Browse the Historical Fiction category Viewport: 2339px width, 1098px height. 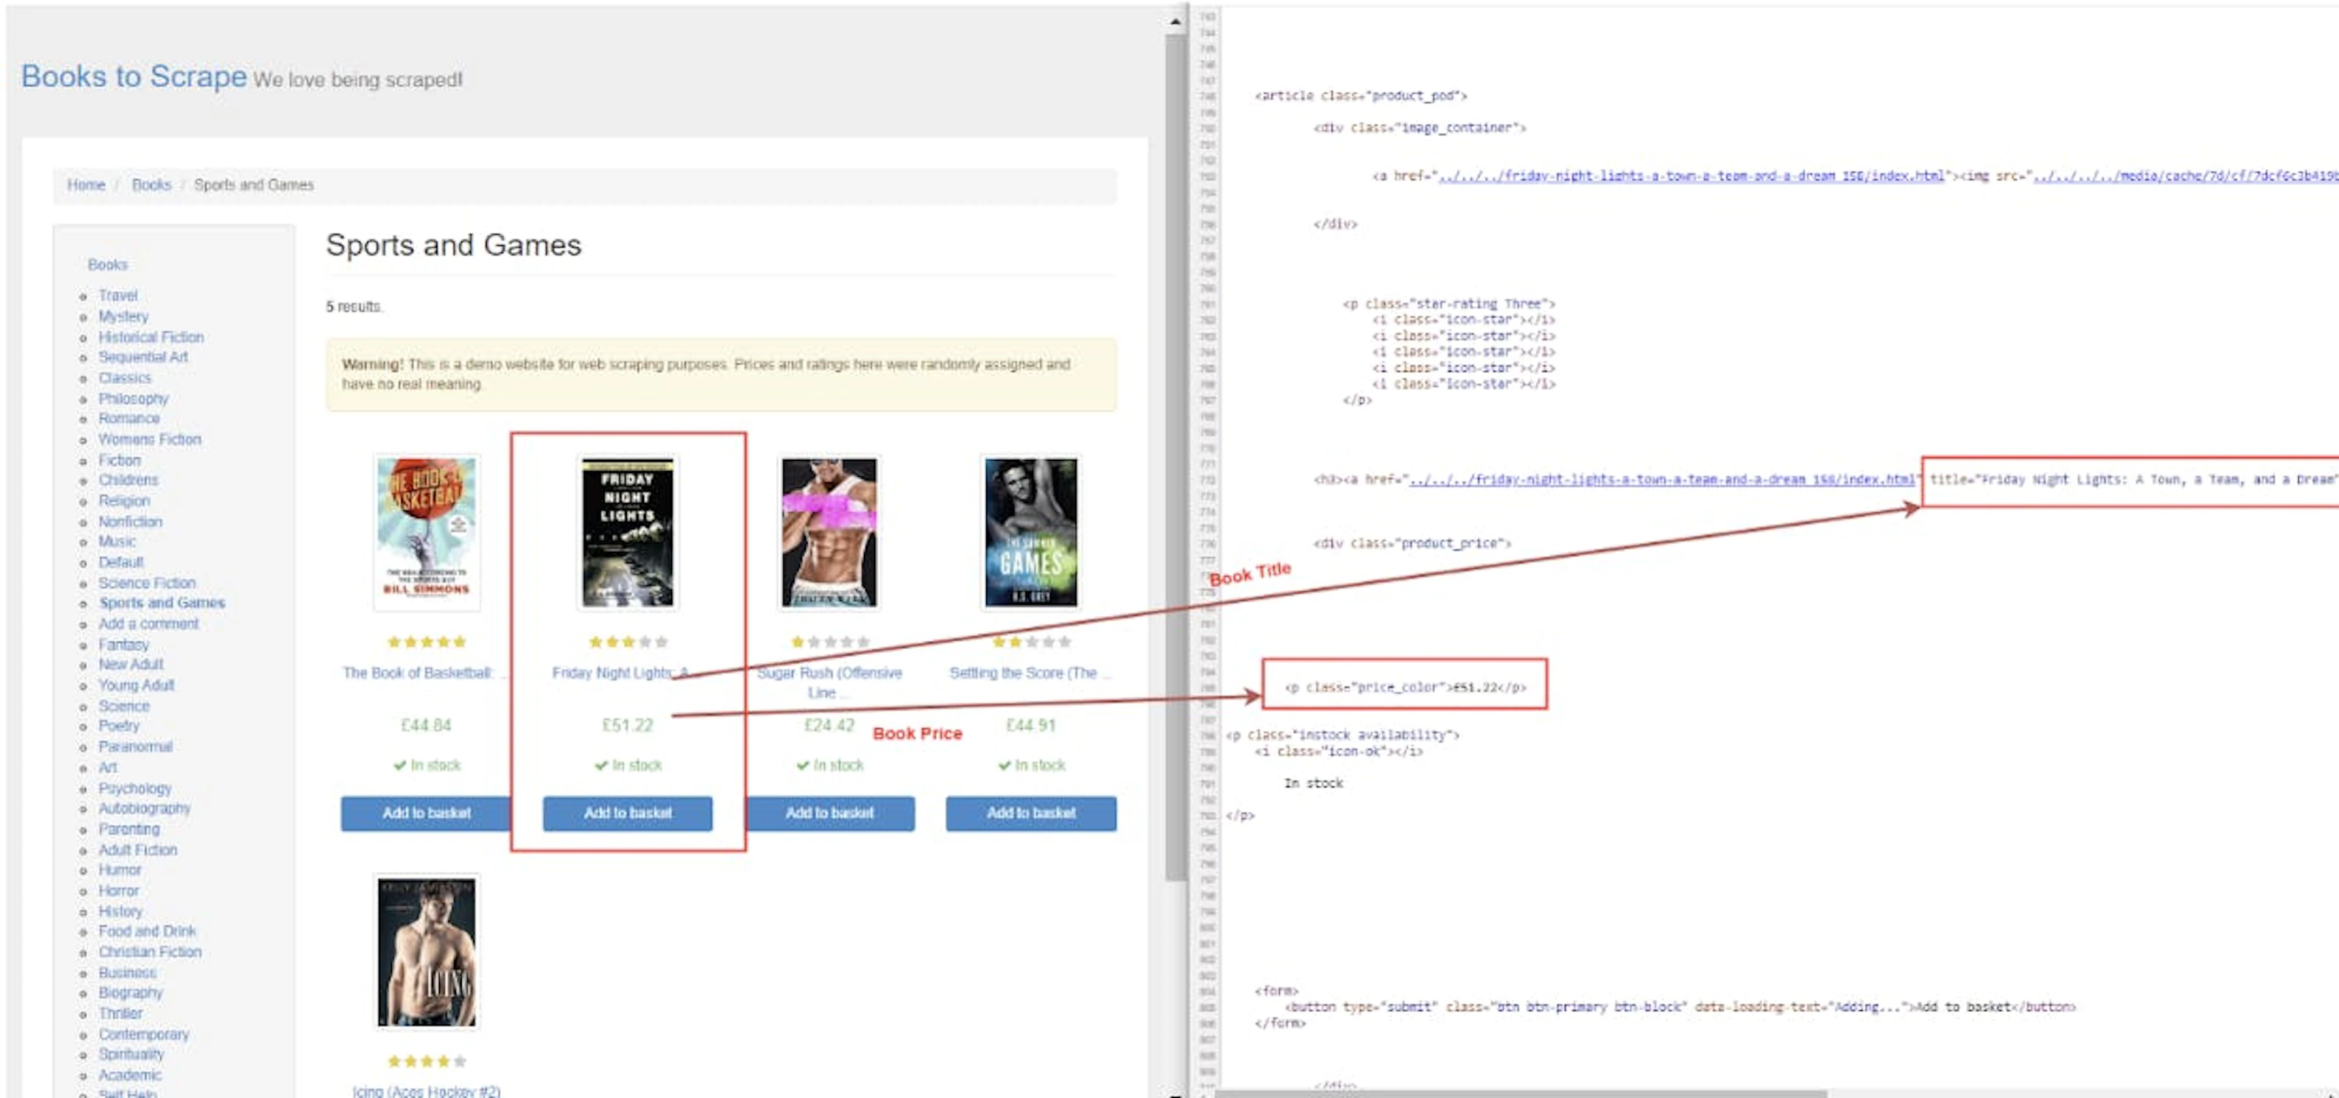152,337
